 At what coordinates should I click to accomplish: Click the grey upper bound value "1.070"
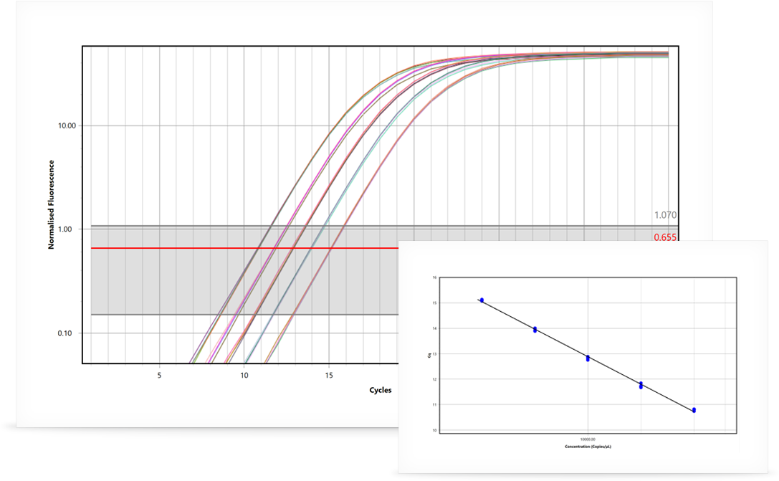click(665, 215)
